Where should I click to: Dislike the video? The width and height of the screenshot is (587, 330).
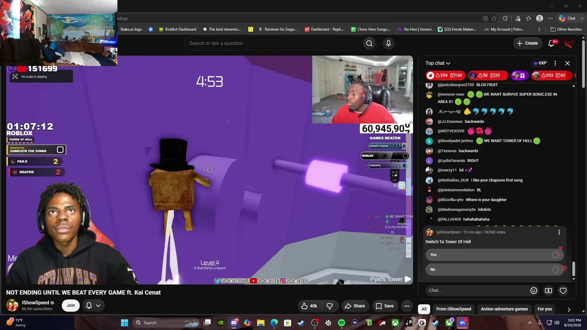coord(329,306)
